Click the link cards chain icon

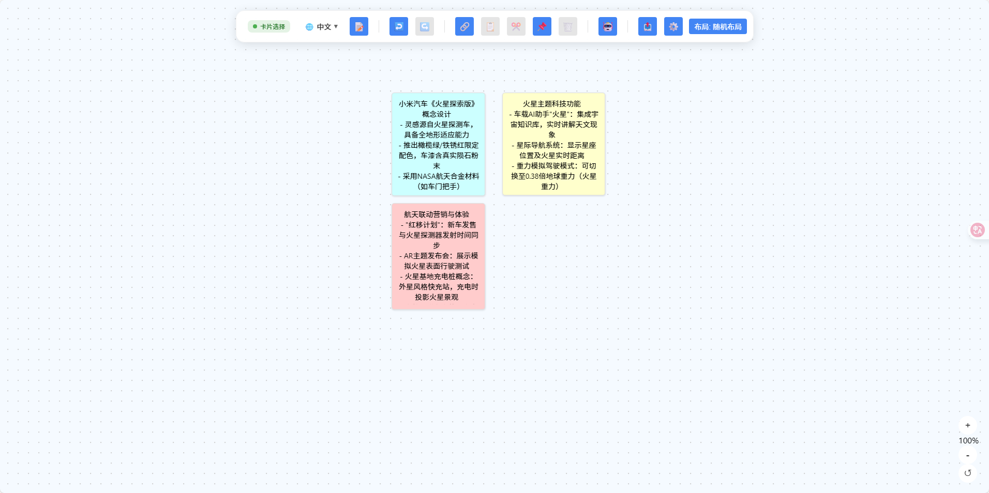click(464, 26)
